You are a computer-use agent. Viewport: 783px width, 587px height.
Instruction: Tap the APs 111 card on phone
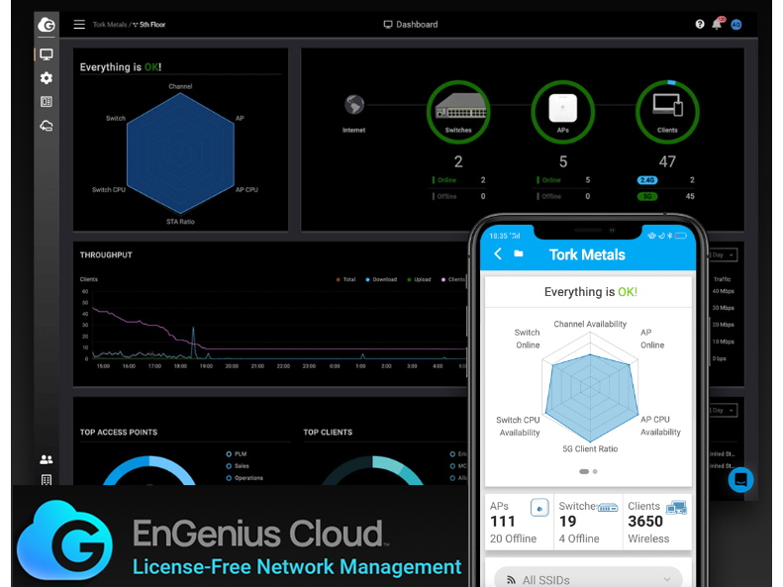[519, 522]
